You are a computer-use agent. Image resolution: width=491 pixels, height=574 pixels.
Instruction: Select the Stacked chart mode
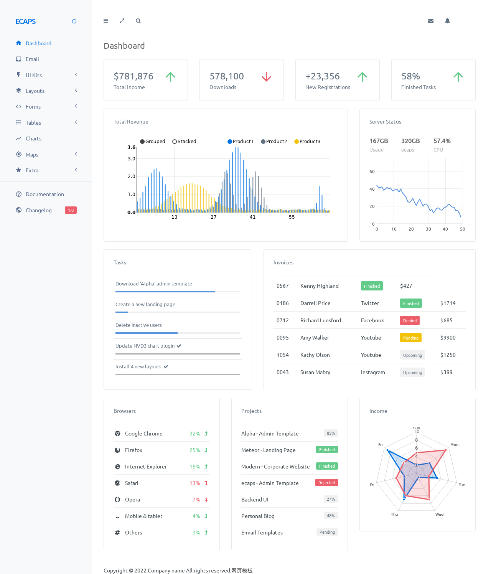coord(184,142)
